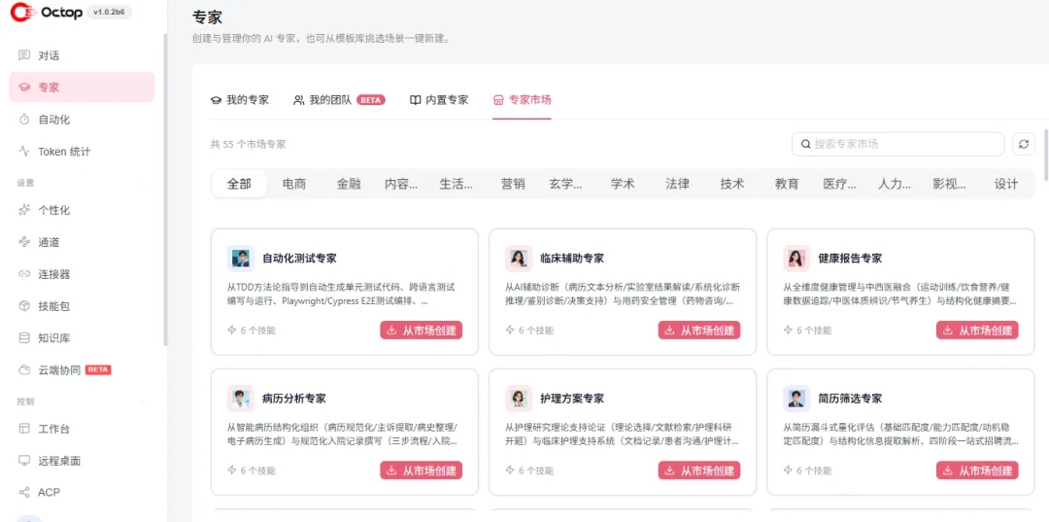This screenshot has height=522, width=1049.
Task: Click 临床辅助专家 avatar
Action: (x=518, y=259)
